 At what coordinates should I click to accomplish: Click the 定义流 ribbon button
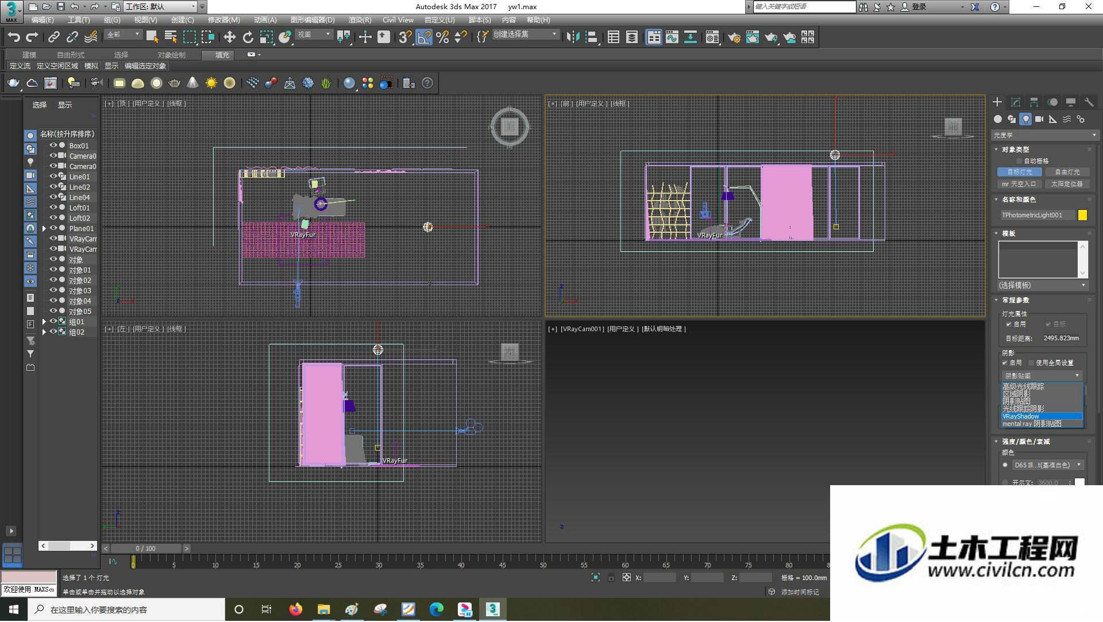point(20,66)
